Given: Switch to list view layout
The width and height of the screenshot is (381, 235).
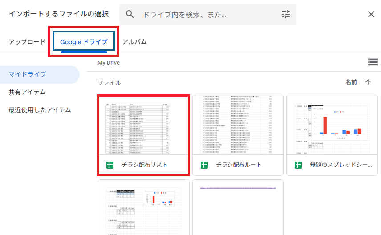Looking at the screenshot, I should pyautogui.click(x=373, y=62).
